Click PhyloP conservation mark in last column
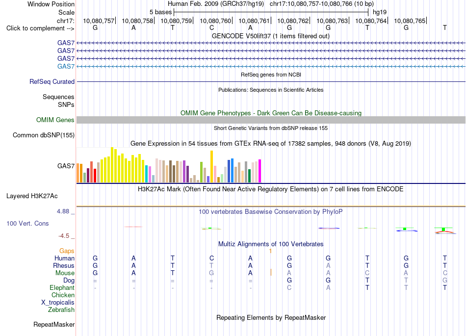Screen dimensions: 466x336 coord(445,231)
